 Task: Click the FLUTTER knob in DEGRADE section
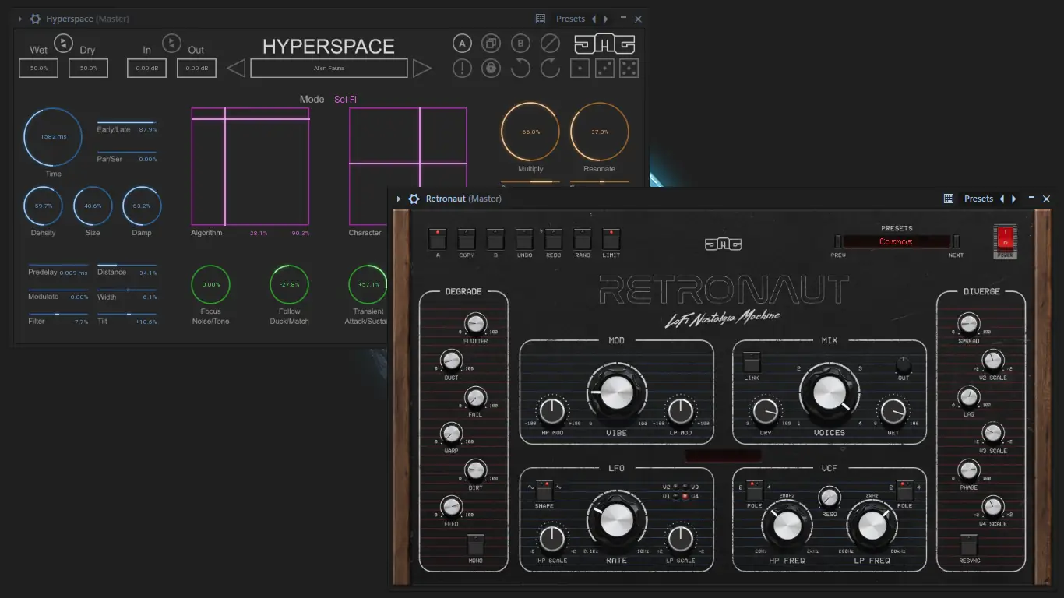(475, 323)
